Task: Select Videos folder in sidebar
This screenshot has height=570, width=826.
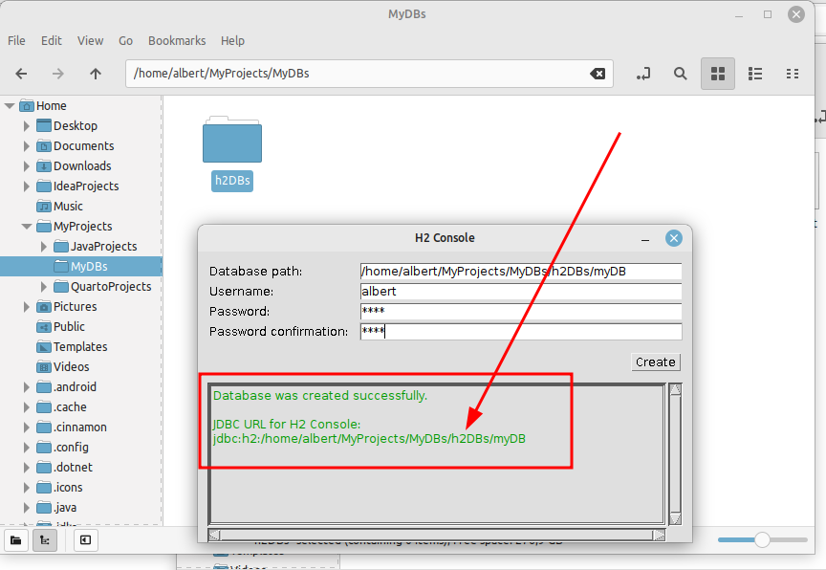Action: click(x=63, y=366)
